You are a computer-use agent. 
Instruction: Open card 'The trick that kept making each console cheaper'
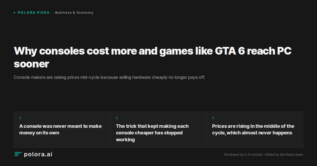pyautogui.click(x=158, y=129)
